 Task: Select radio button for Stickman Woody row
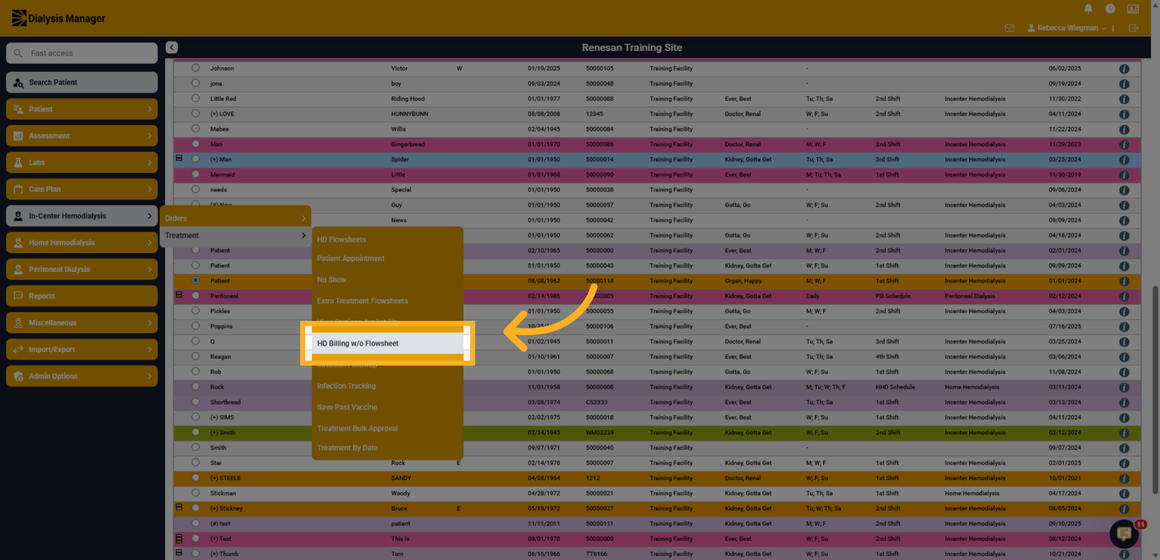(195, 492)
